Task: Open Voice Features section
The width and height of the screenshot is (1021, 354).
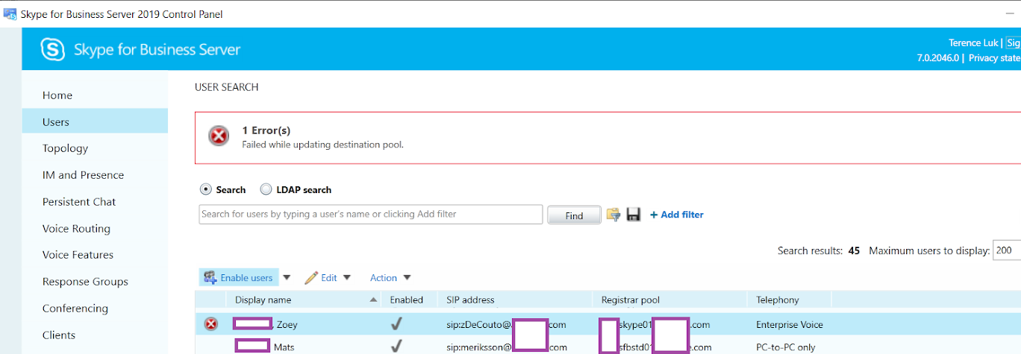Action: [x=78, y=255]
